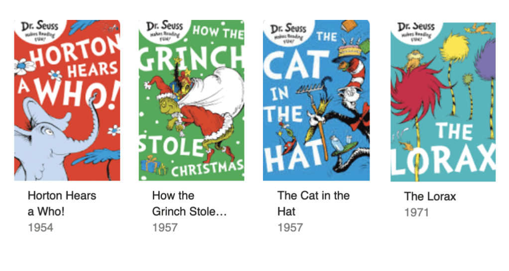Open the Horton Hears a Who! cover thumbnail
Image resolution: width=509 pixels, height=271 pixels.
pos(67,99)
